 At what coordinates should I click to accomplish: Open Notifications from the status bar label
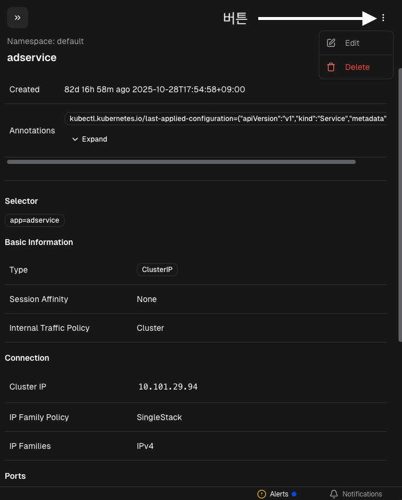click(x=362, y=494)
